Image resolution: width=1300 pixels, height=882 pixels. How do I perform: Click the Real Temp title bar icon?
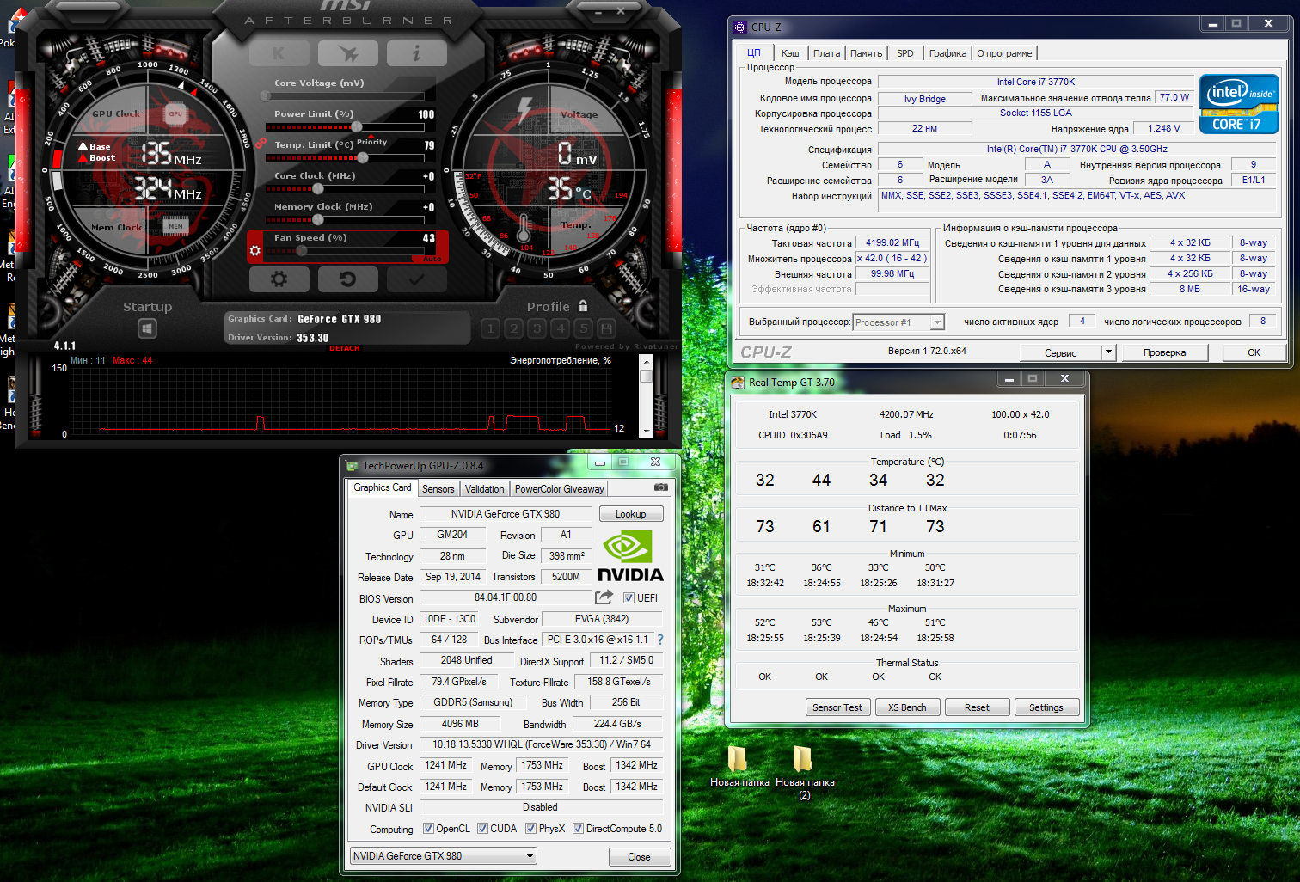738,383
